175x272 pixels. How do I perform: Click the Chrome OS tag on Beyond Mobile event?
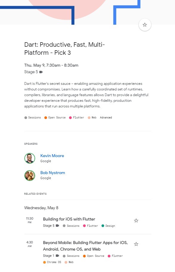(52, 262)
